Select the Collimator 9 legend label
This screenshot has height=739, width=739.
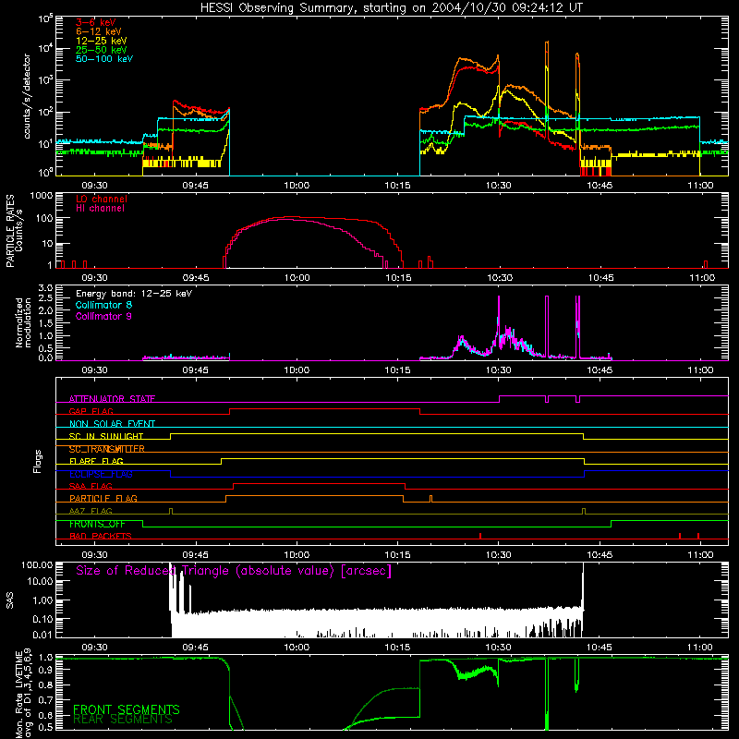tap(103, 316)
